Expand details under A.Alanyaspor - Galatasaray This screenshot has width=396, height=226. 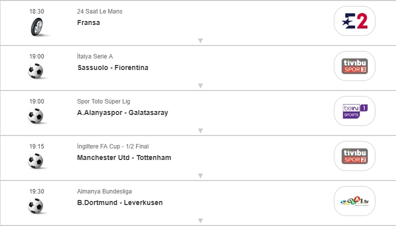[200, 130]
